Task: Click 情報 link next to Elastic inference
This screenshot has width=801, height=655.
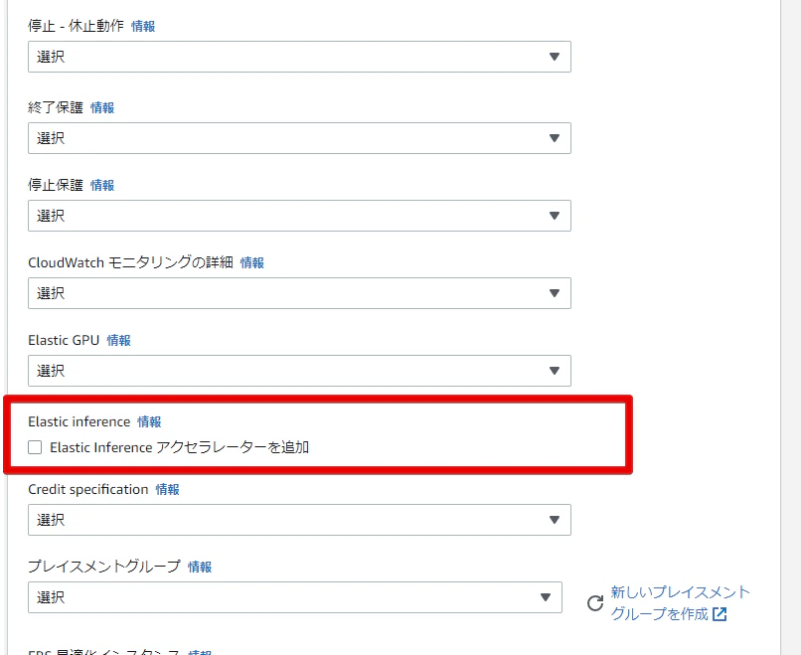Action: point(149,422)
